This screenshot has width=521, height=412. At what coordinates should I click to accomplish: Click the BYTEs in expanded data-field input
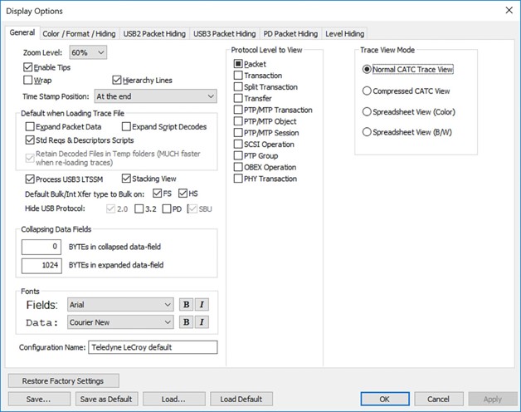41,265
